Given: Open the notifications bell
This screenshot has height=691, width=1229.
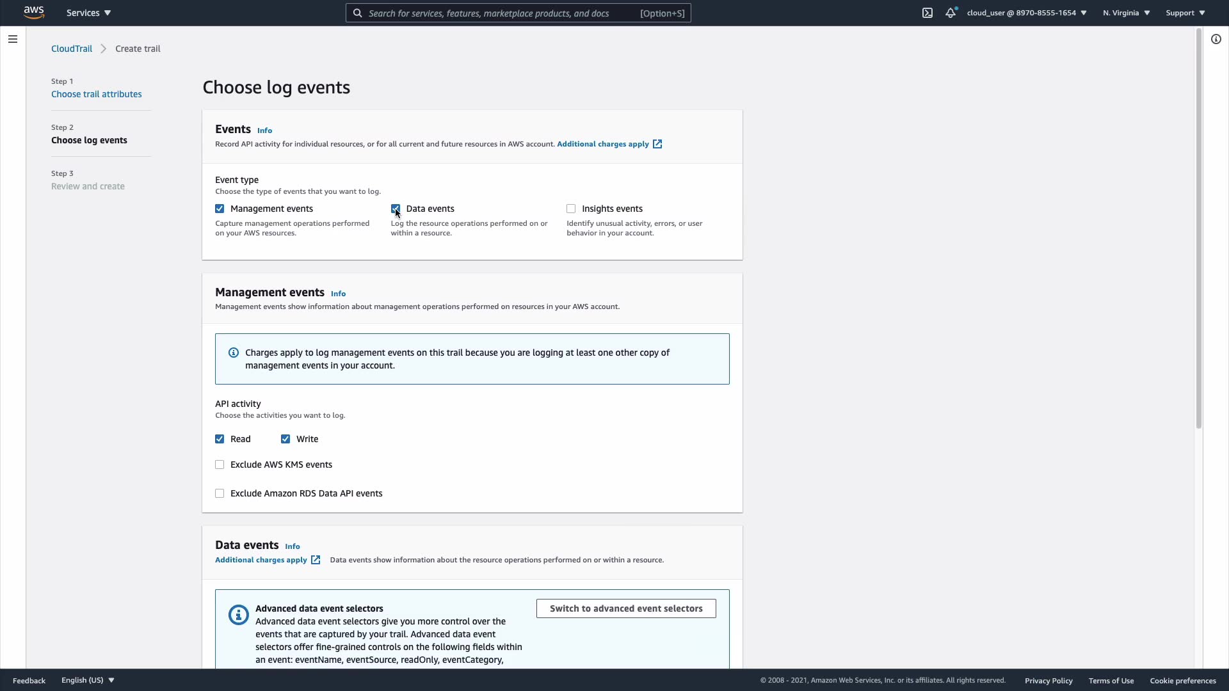Looking at the screenshot, I should point(951,13).
